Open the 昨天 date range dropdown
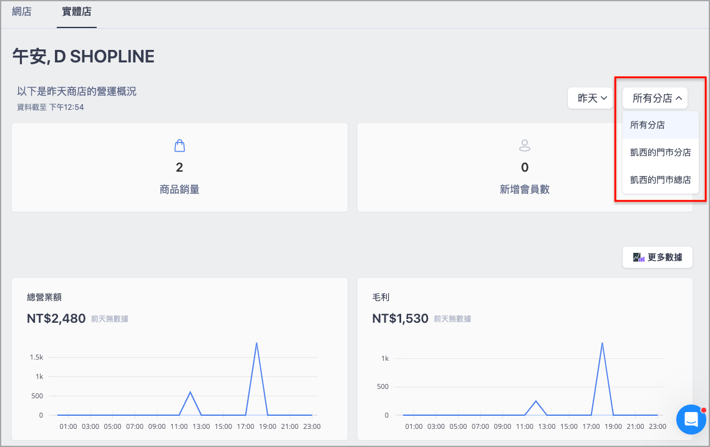Viewport: 710px width, 447px height. tap(590, 98)
